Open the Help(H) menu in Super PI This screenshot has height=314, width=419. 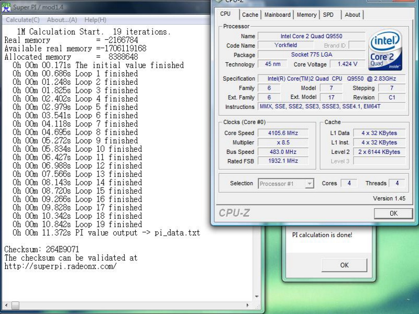(x=95, y=20)
